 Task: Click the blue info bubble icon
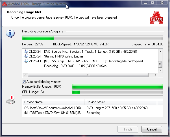coord(10,34)
